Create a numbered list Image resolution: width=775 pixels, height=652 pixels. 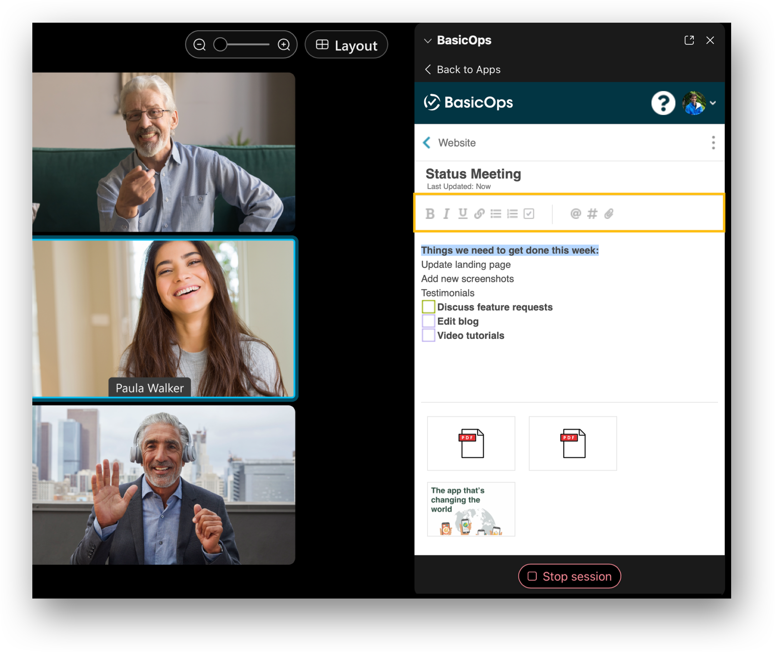(513, 214)
